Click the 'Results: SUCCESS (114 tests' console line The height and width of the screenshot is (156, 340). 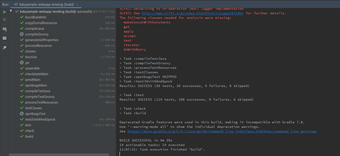coord(186,99)
